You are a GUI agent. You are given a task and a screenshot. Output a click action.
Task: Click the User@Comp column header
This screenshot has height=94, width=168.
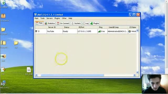(x=114, y=27)
